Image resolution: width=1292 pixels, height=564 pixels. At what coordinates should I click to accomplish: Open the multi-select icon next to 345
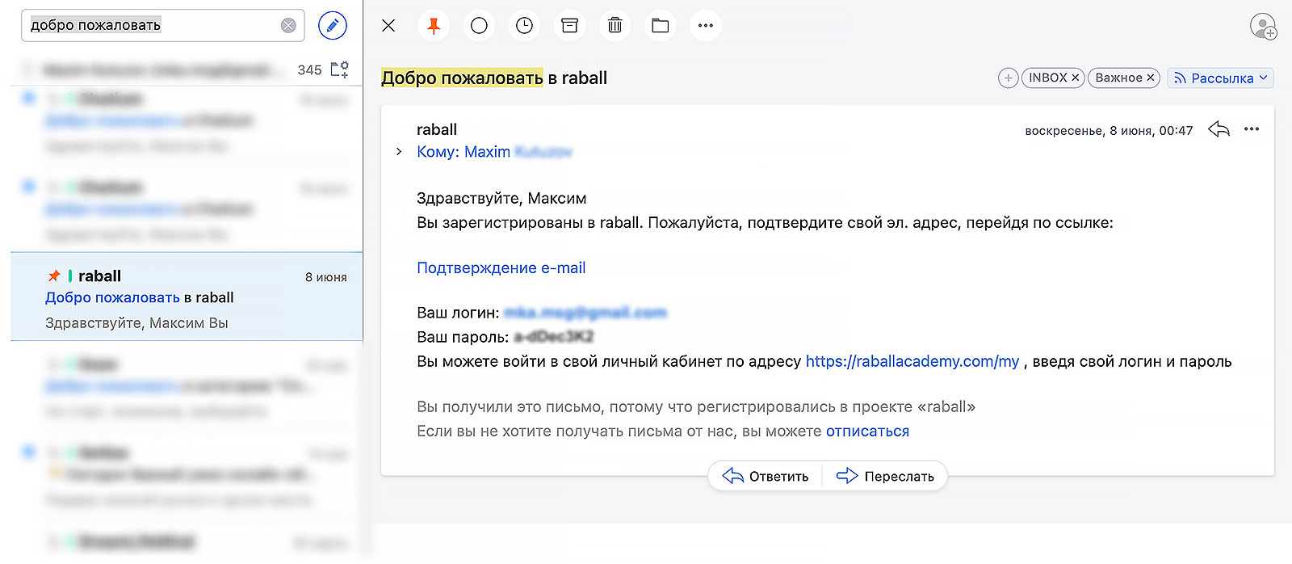pyautogui.click(x=340, y=69)
